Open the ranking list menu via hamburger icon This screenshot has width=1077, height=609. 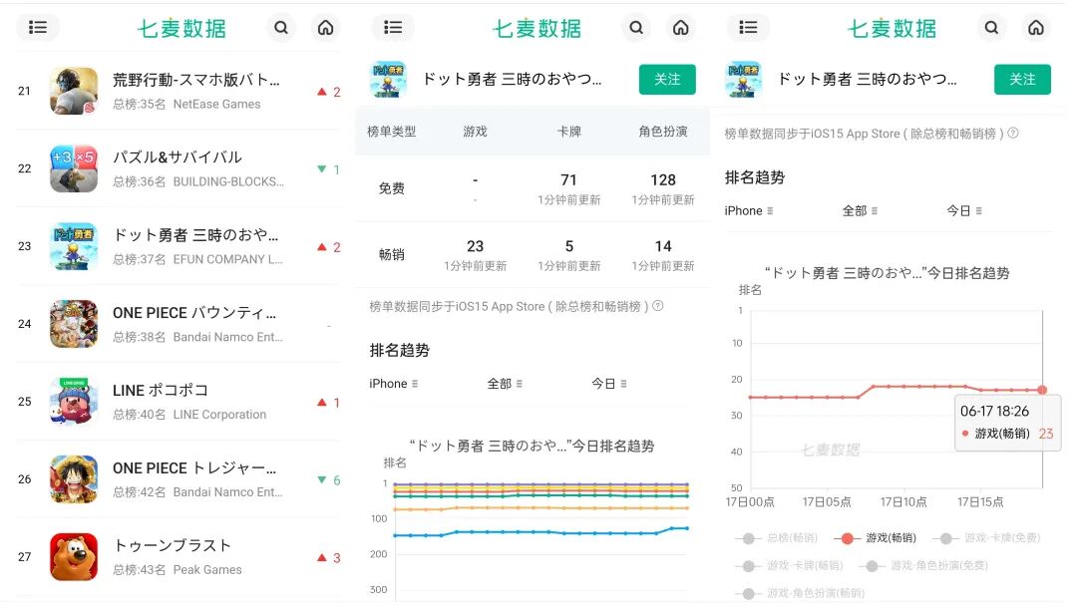pos(38,28)
